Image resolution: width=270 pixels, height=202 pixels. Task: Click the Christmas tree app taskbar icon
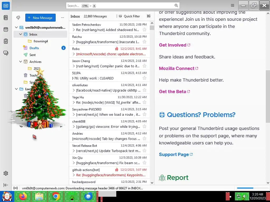pos(72,196)
